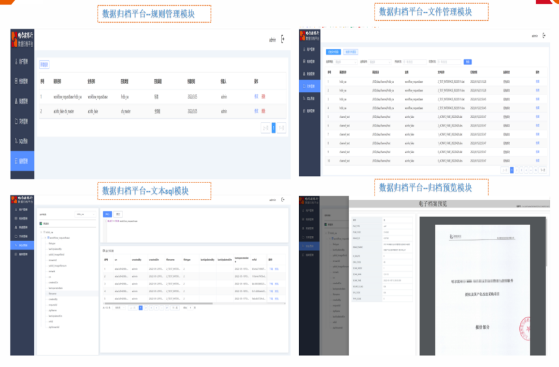Viewport: 559px width, 367px height.
Task: Open 用户管理 in text SQL panel sidebar
Action: [22, 210]
